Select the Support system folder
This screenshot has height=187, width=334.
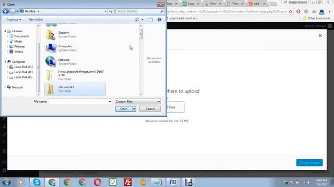(x=75, y=35)
